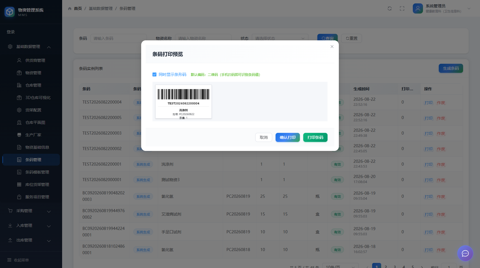Click 手足口试剂 material name cell
480x268 pixels.
click(x=171, y=232)
